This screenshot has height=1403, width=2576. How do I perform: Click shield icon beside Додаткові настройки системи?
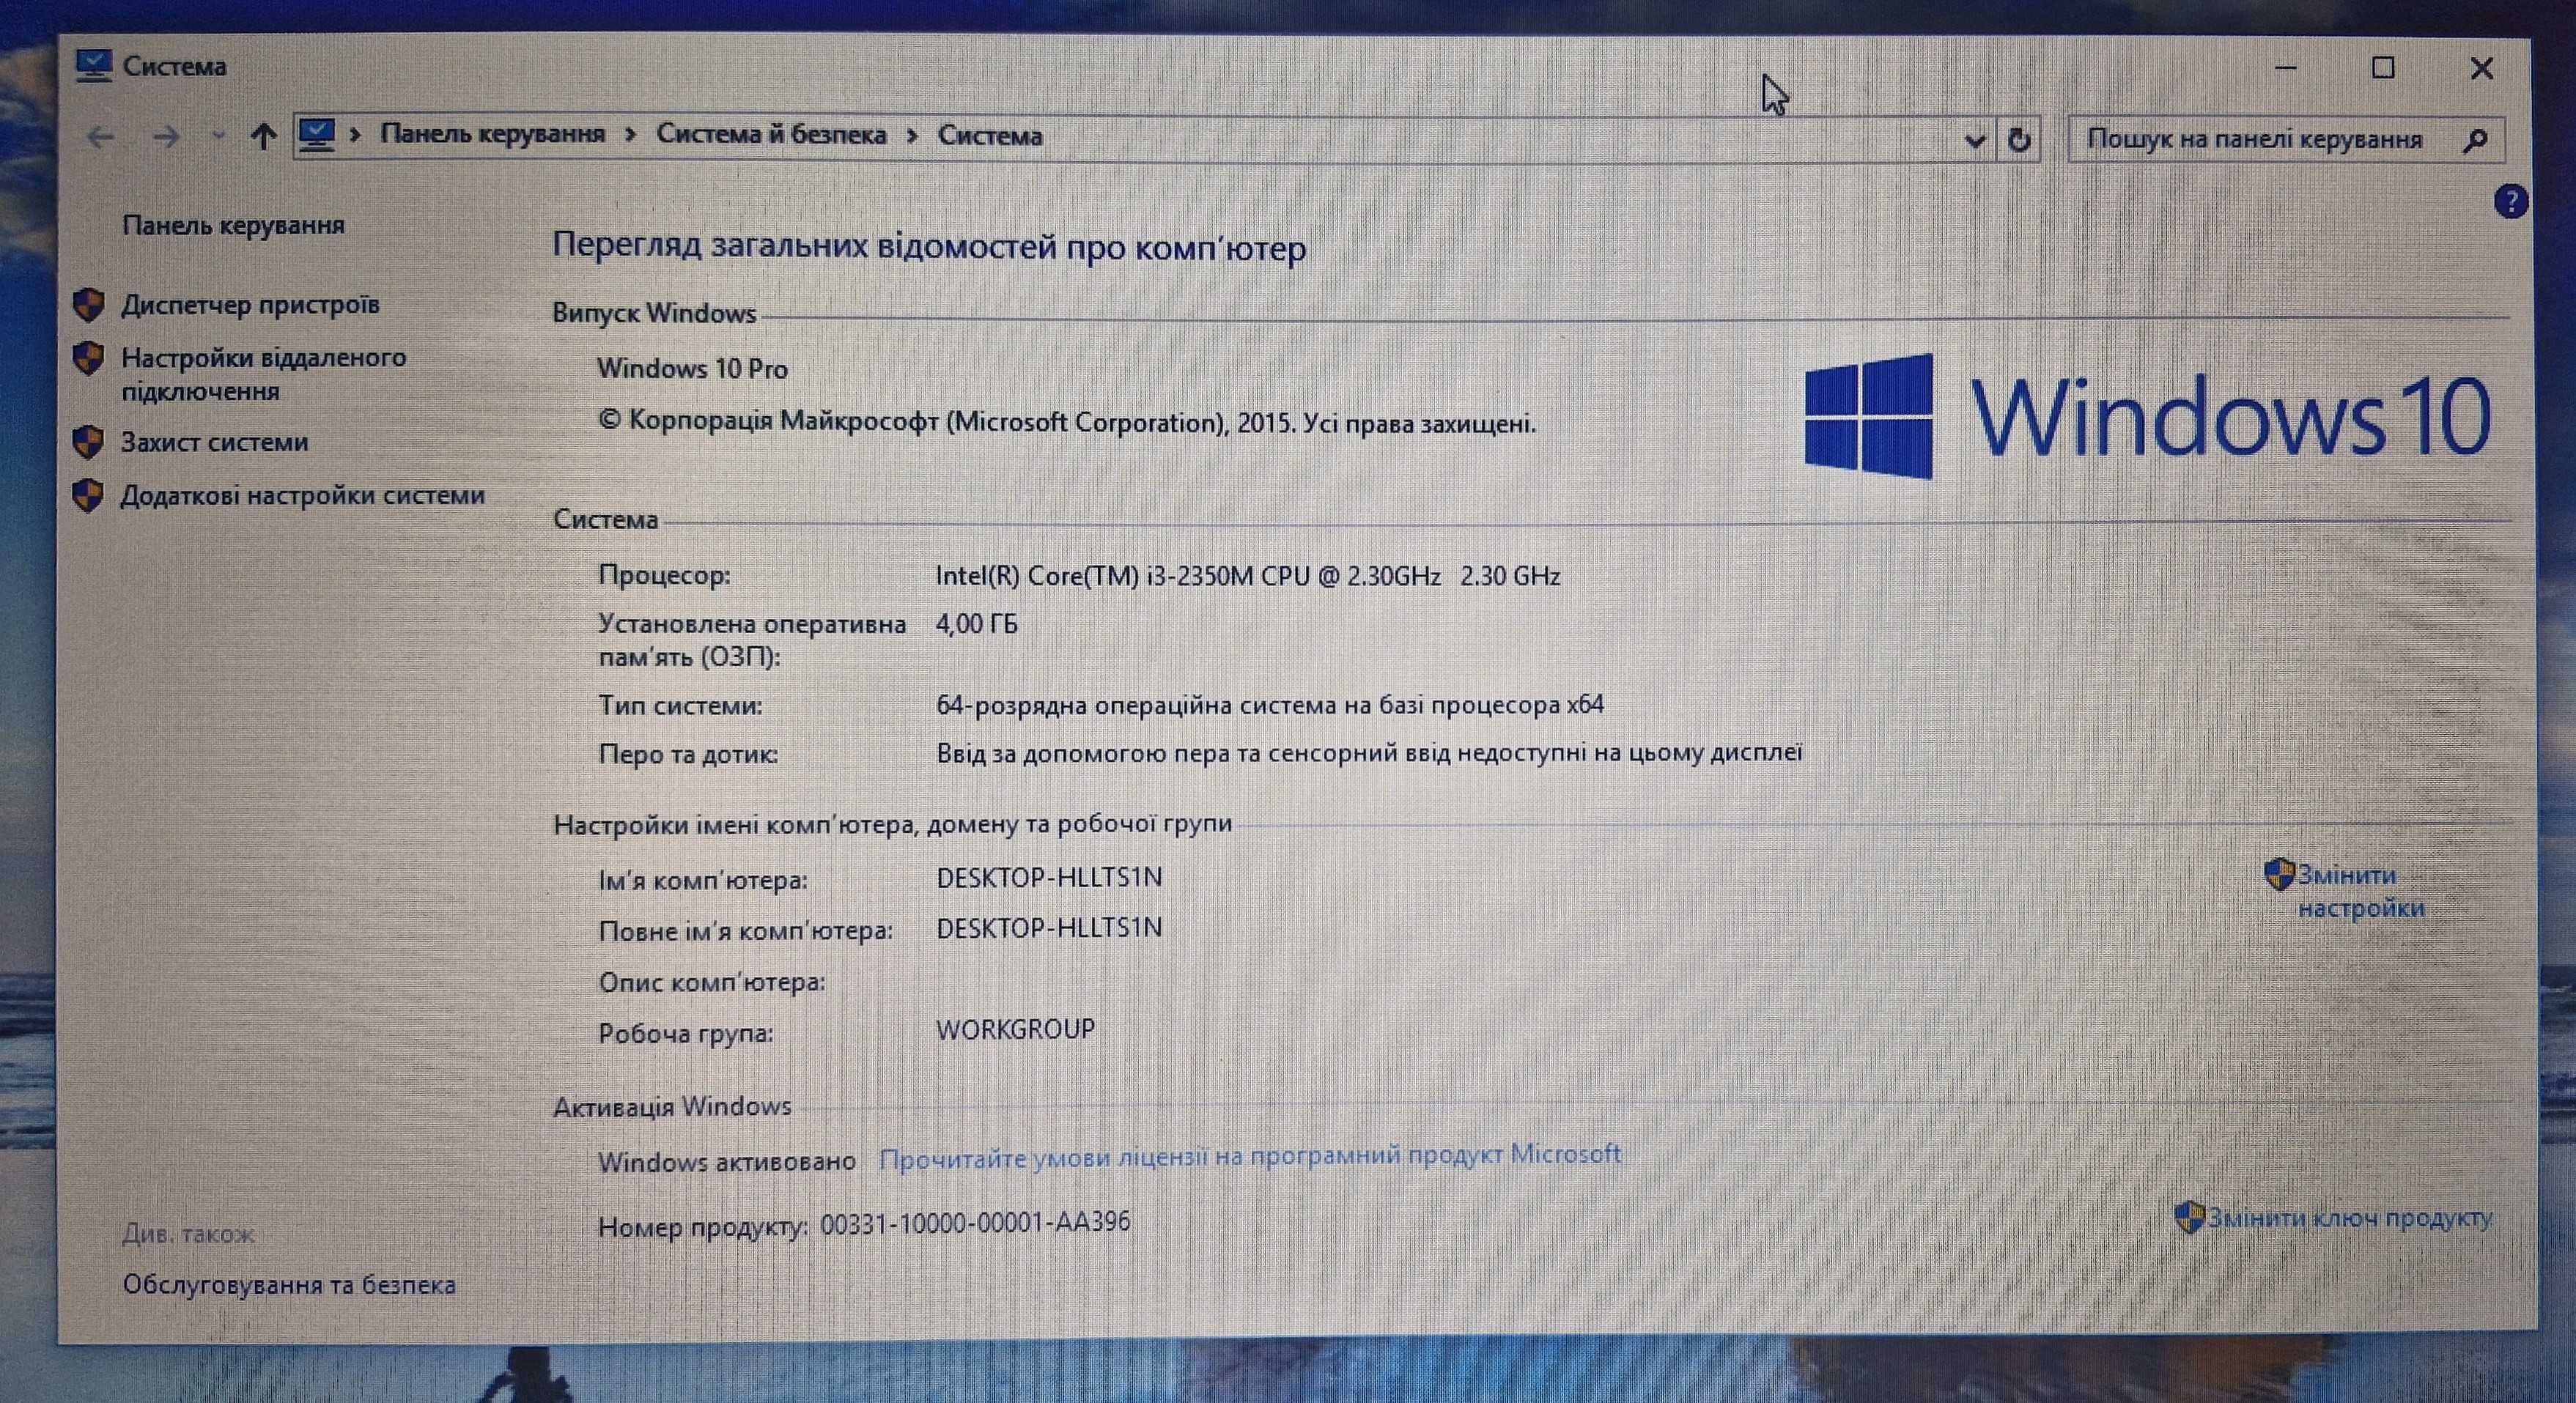pyautogui.click(x=89, y=495)
